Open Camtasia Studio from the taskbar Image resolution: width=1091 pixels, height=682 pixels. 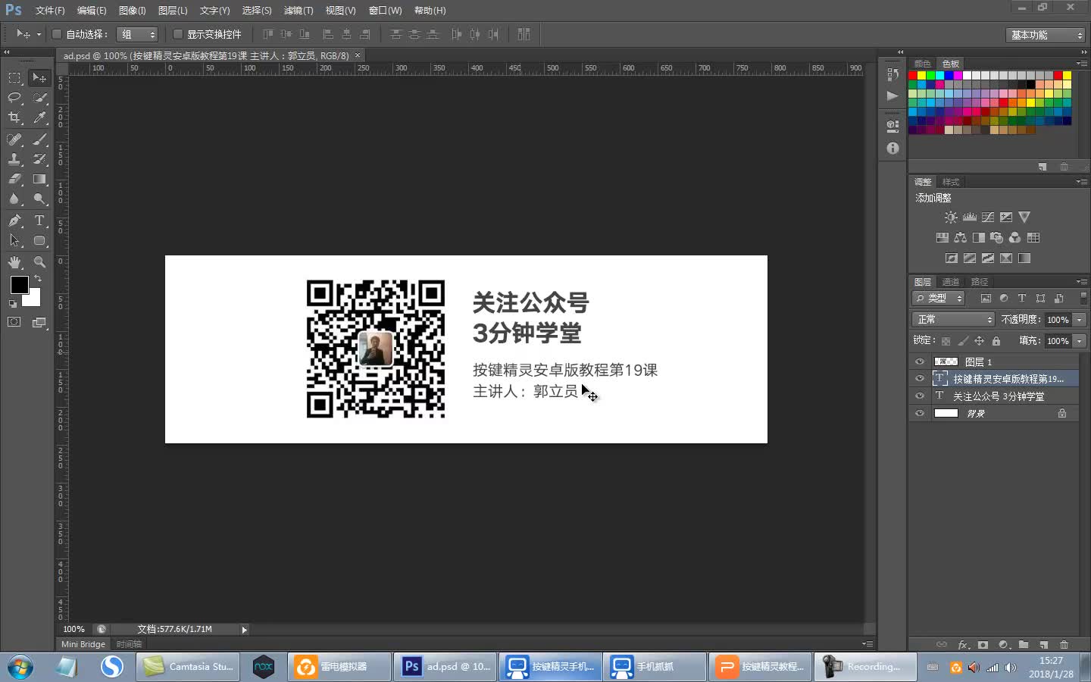pos(189,667)
